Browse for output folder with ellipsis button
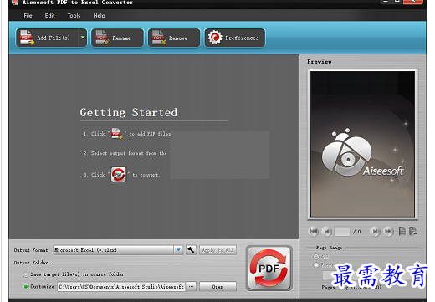 pyautogui.click(x=191, y=286)
